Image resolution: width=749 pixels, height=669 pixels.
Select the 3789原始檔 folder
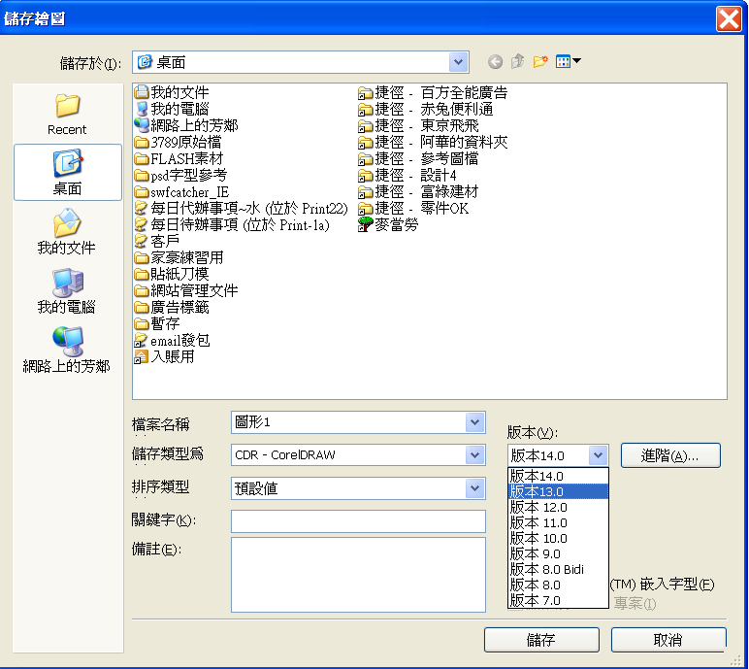(x=179, y=142)
